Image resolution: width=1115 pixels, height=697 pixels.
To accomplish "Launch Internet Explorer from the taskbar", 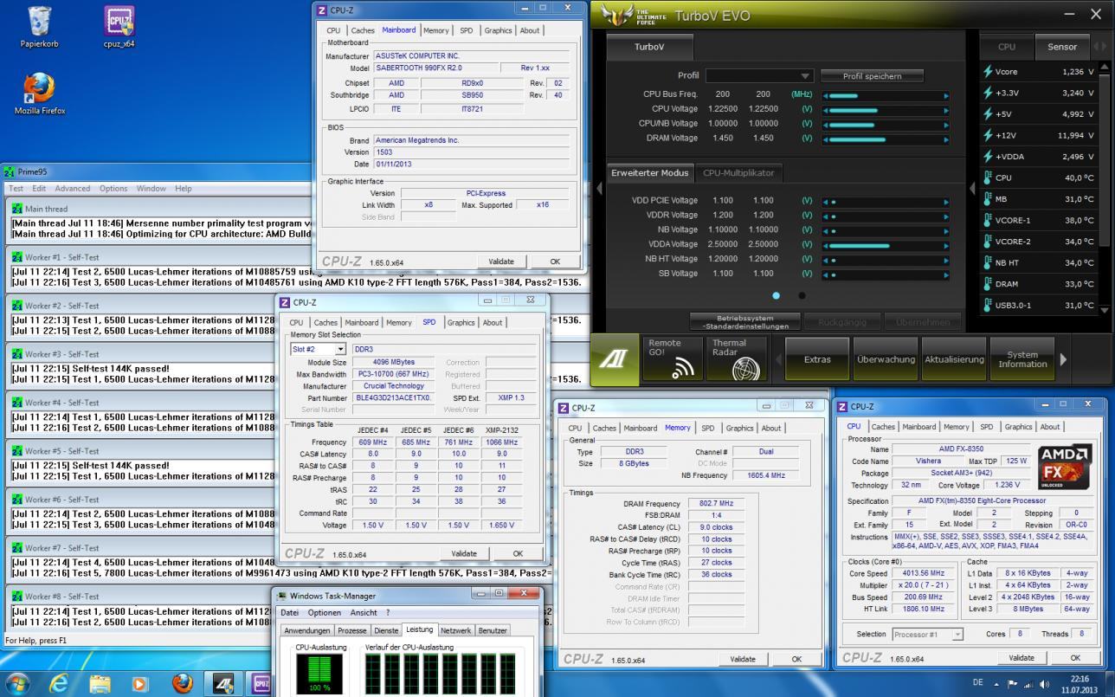I will tap(60, 683).
